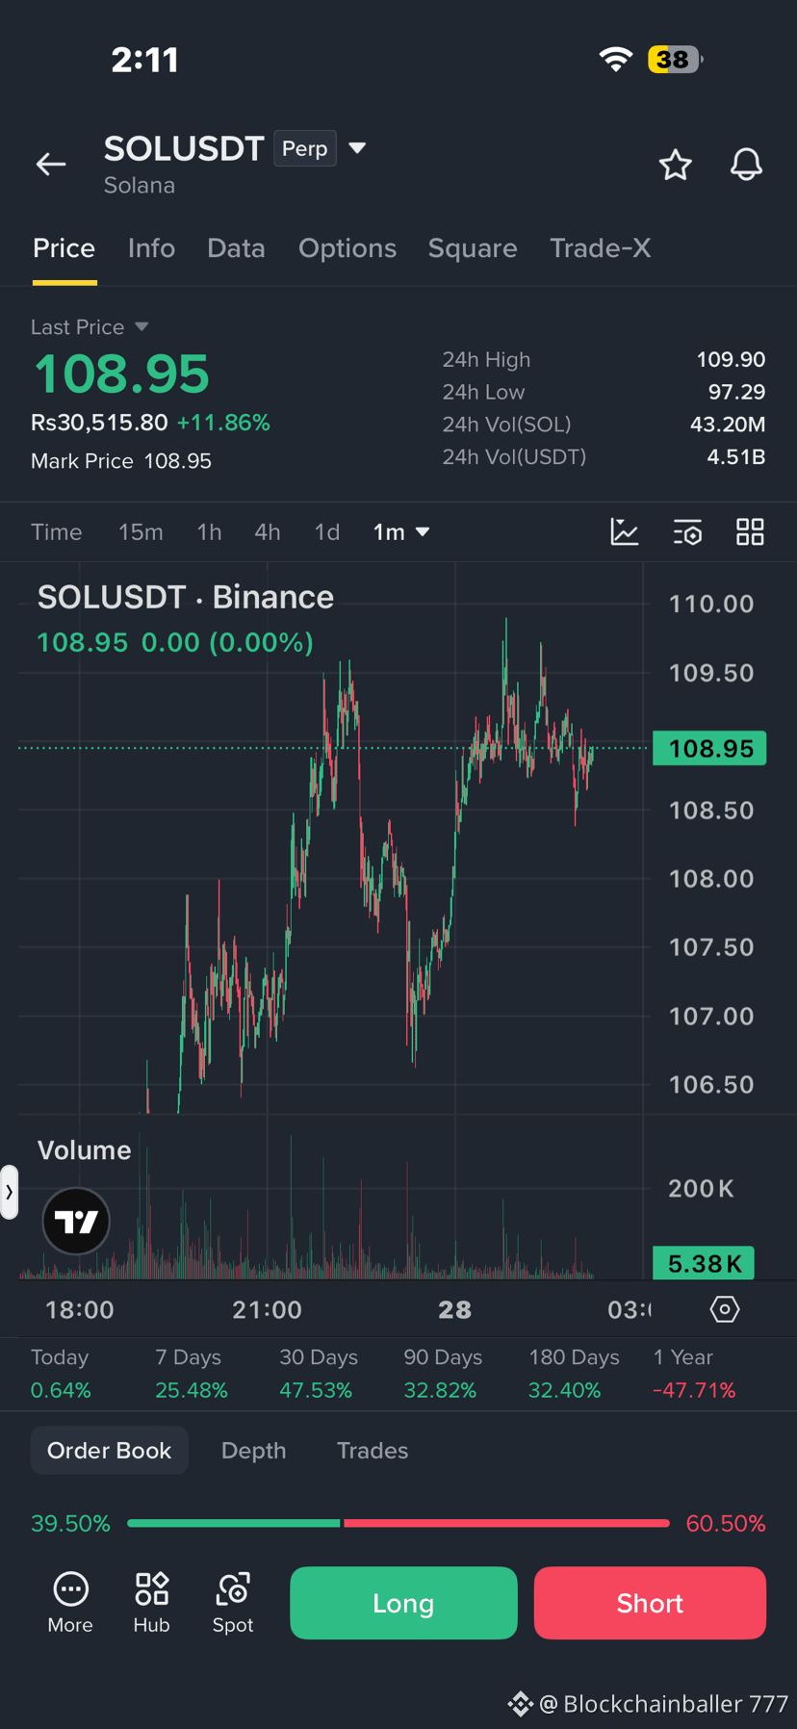Tap the buy/sell ratio bar
This screenshot has width=797, height=1729.
(398, 1523)
